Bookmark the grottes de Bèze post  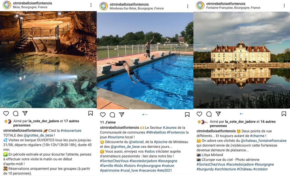(90, 113)
